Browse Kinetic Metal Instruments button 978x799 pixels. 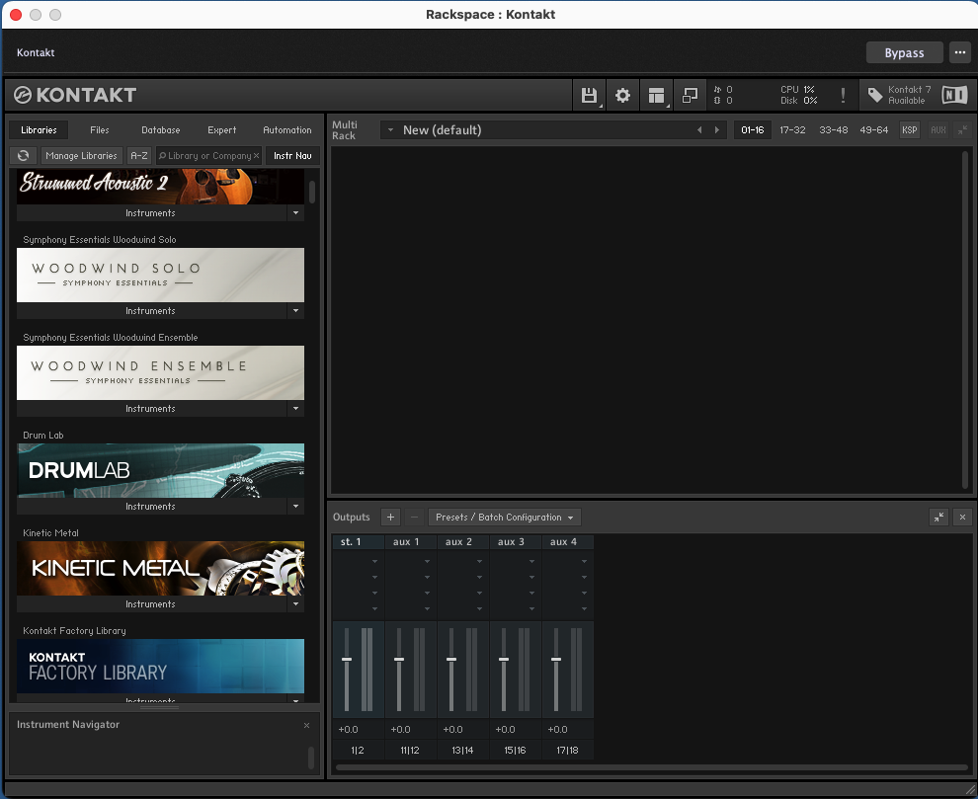point(151,603)
